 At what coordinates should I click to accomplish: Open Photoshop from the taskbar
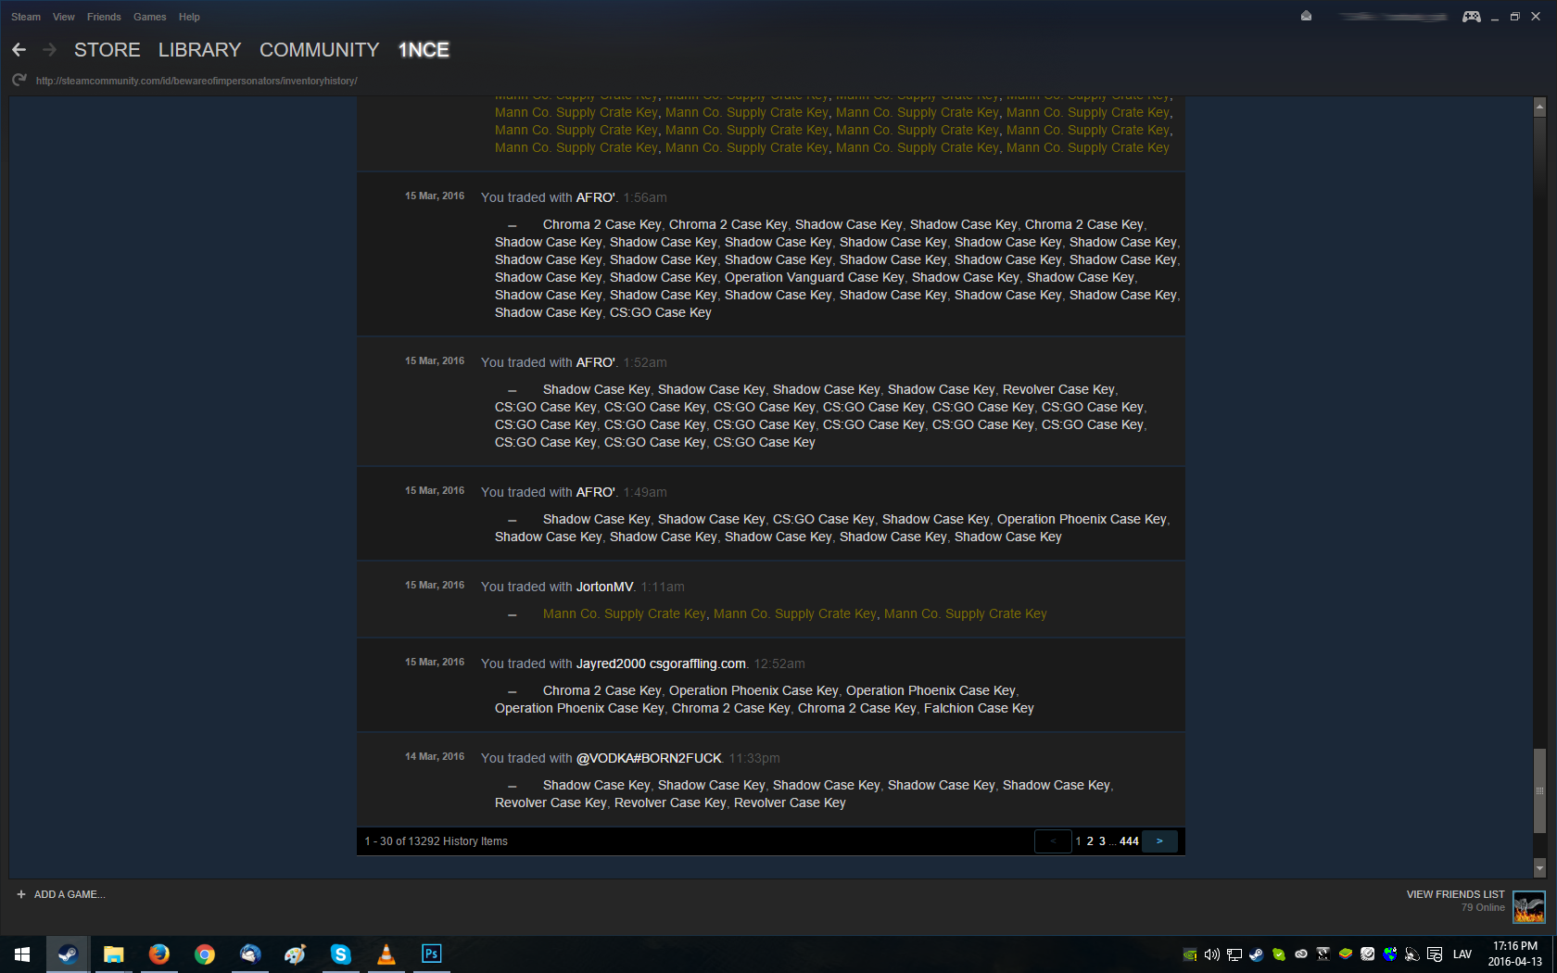point(431,954)
